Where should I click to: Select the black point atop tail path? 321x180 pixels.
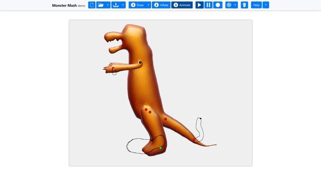click(201, 118)
